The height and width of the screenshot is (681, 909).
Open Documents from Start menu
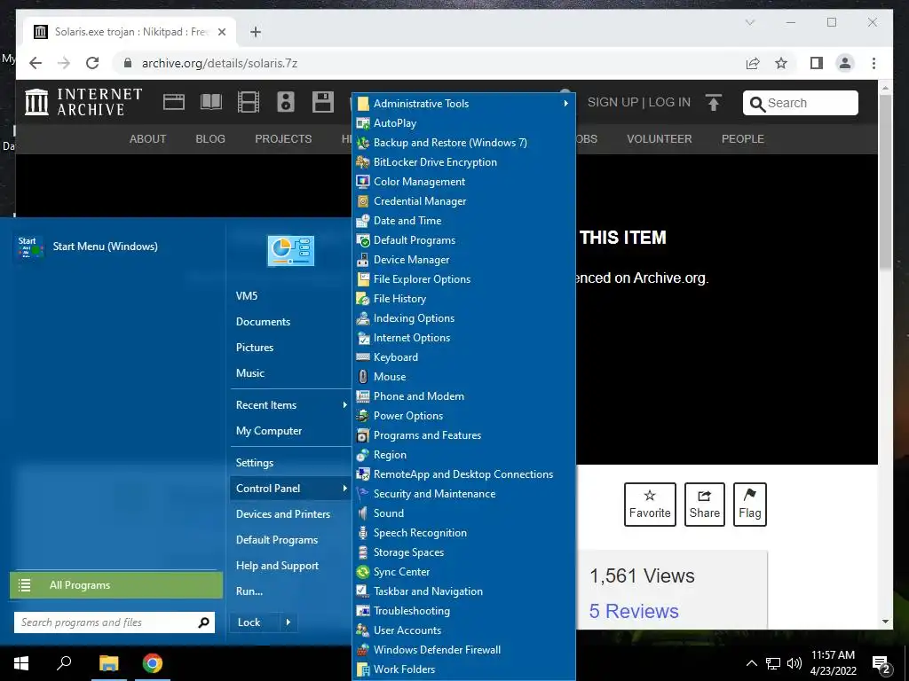pyautogui.click(x=263, y=322)
